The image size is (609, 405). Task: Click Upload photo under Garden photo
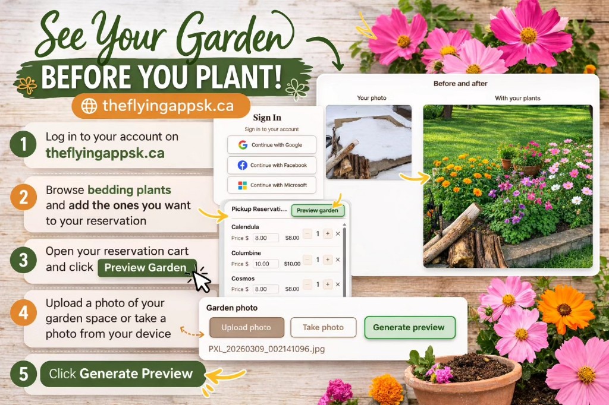[x=246, y=327]
